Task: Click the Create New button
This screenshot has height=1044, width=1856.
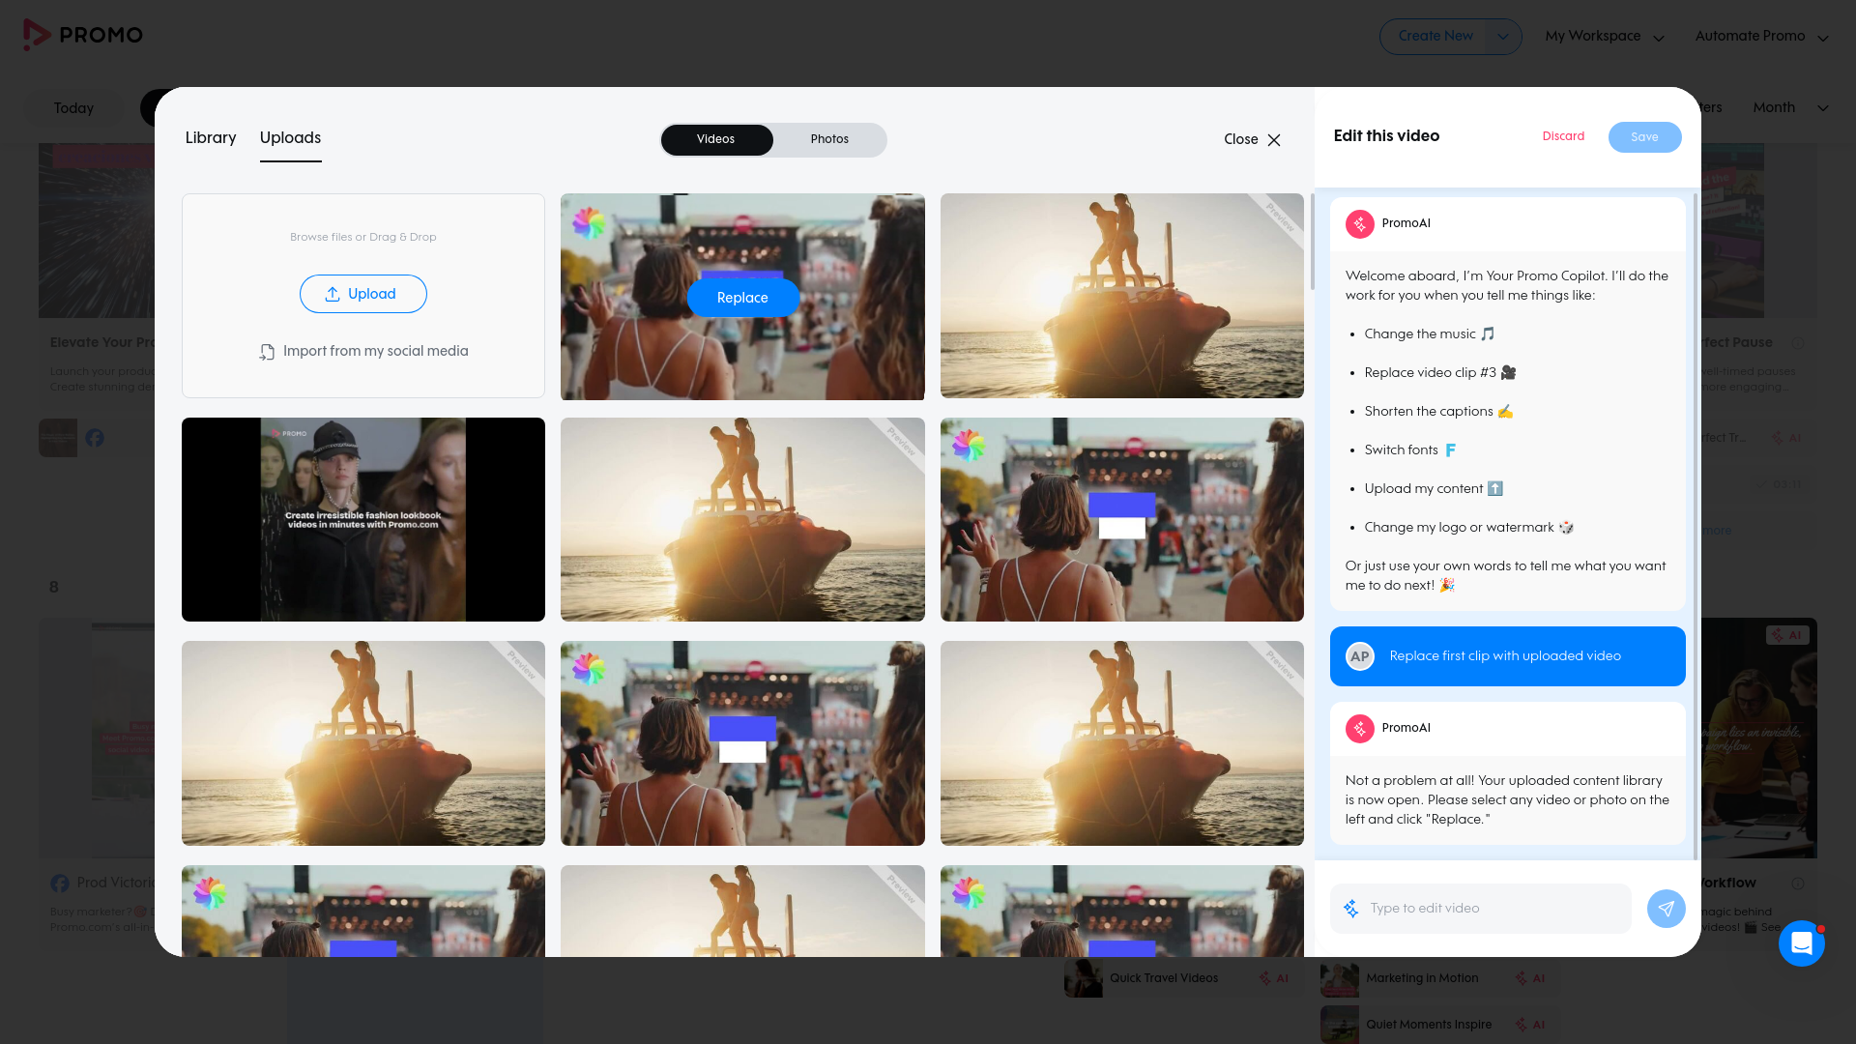Action: pyautogui.click(x=1435, y=37)
